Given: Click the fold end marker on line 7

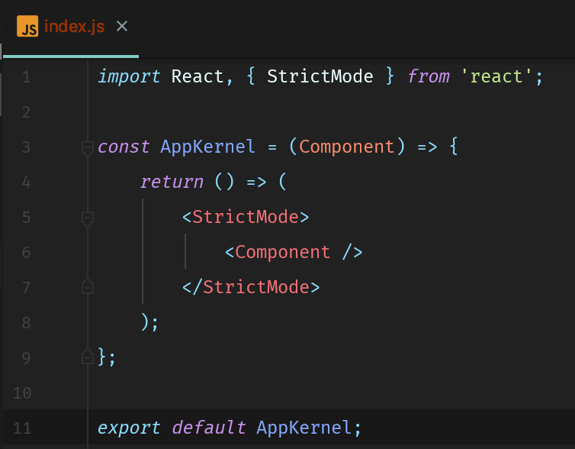Looking at the screenshot, I should [x=88, y=286].
